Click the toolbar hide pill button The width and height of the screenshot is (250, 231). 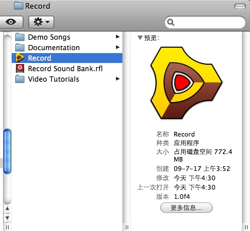(x=240, y=6)
